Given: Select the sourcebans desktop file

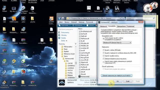Looking at the screenshot, I should [14, 41].
